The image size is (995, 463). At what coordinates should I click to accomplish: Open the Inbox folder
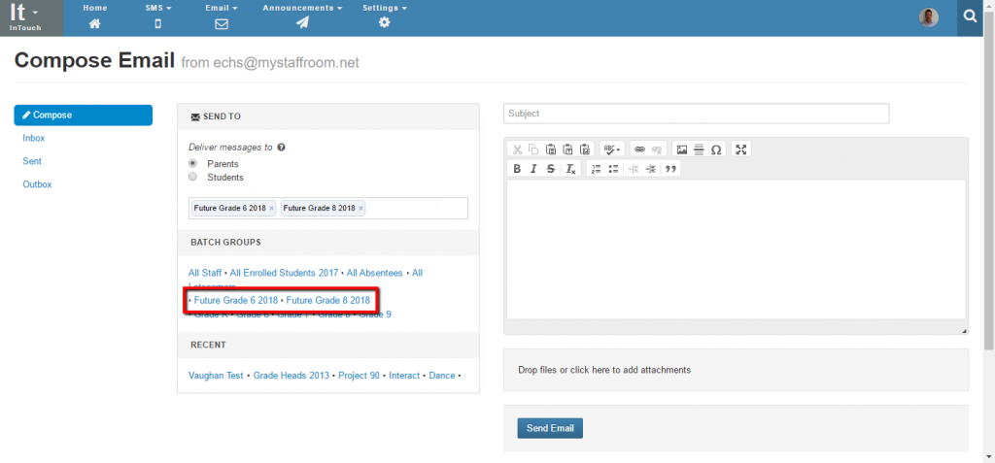(x=34, y=138)
